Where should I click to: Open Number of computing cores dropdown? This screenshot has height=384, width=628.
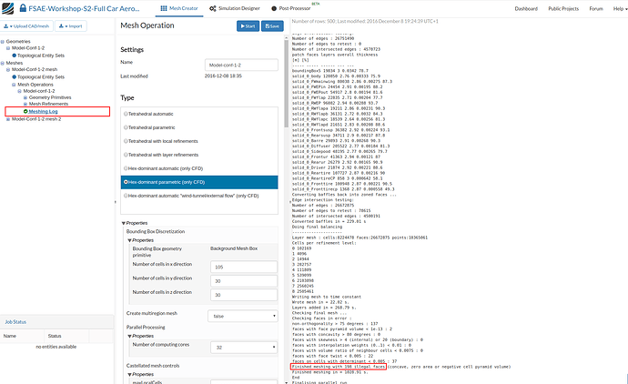click(244, 348)
